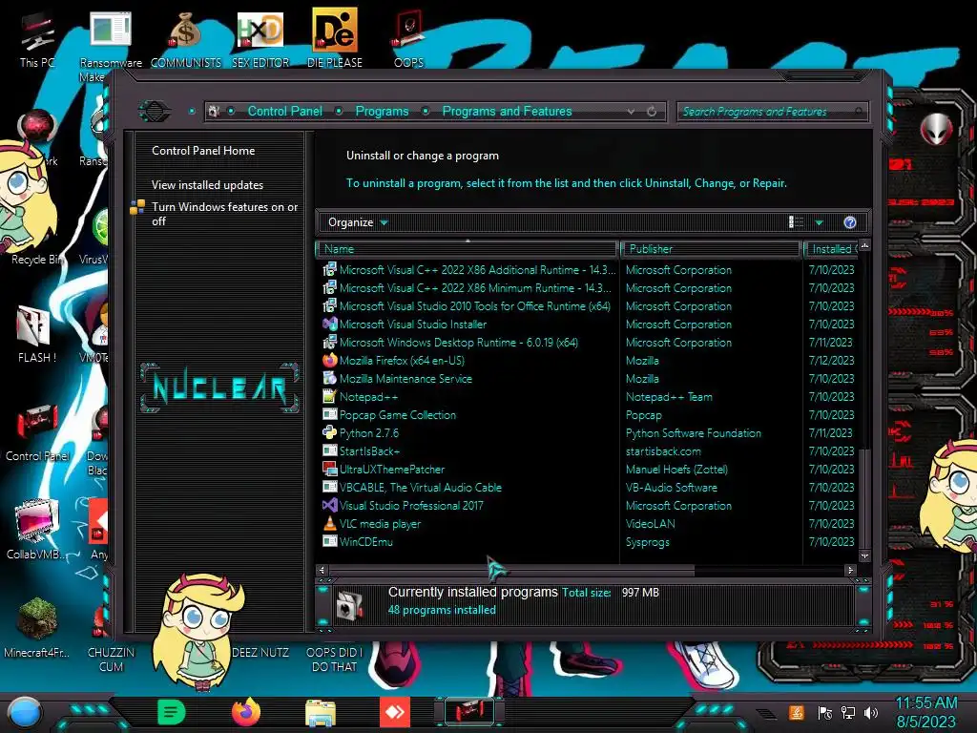Launch Firefox from the taskbar

point(245,712)
